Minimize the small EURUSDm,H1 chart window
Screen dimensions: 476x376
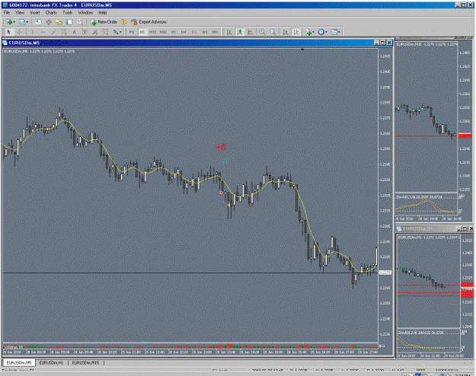(x=459, y=228)
